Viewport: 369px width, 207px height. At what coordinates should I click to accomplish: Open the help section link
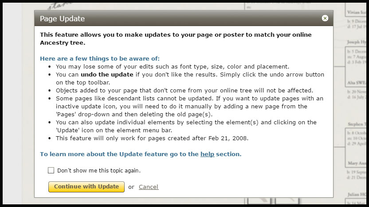207,154
